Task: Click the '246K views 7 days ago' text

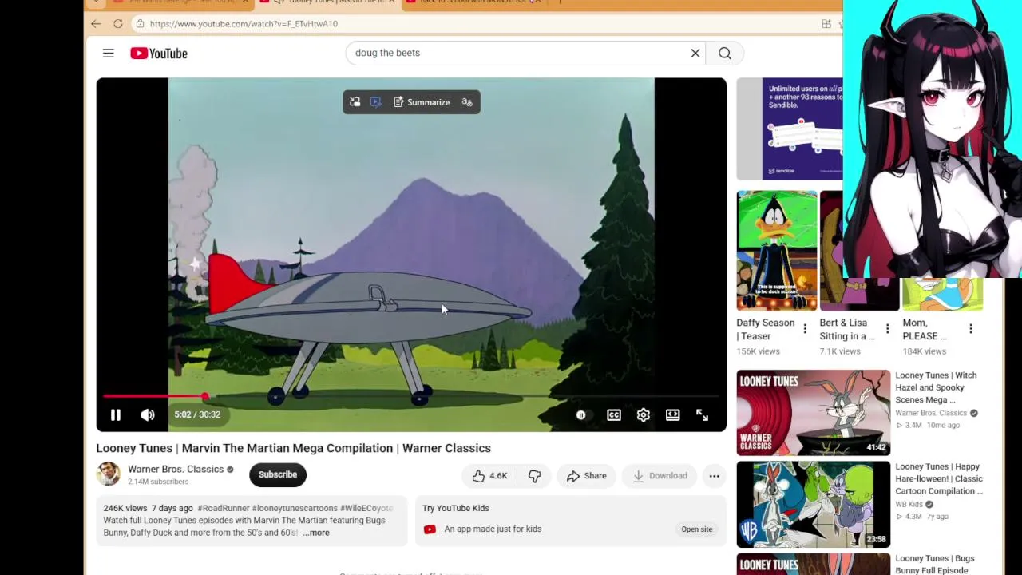Action: [149, 508]
